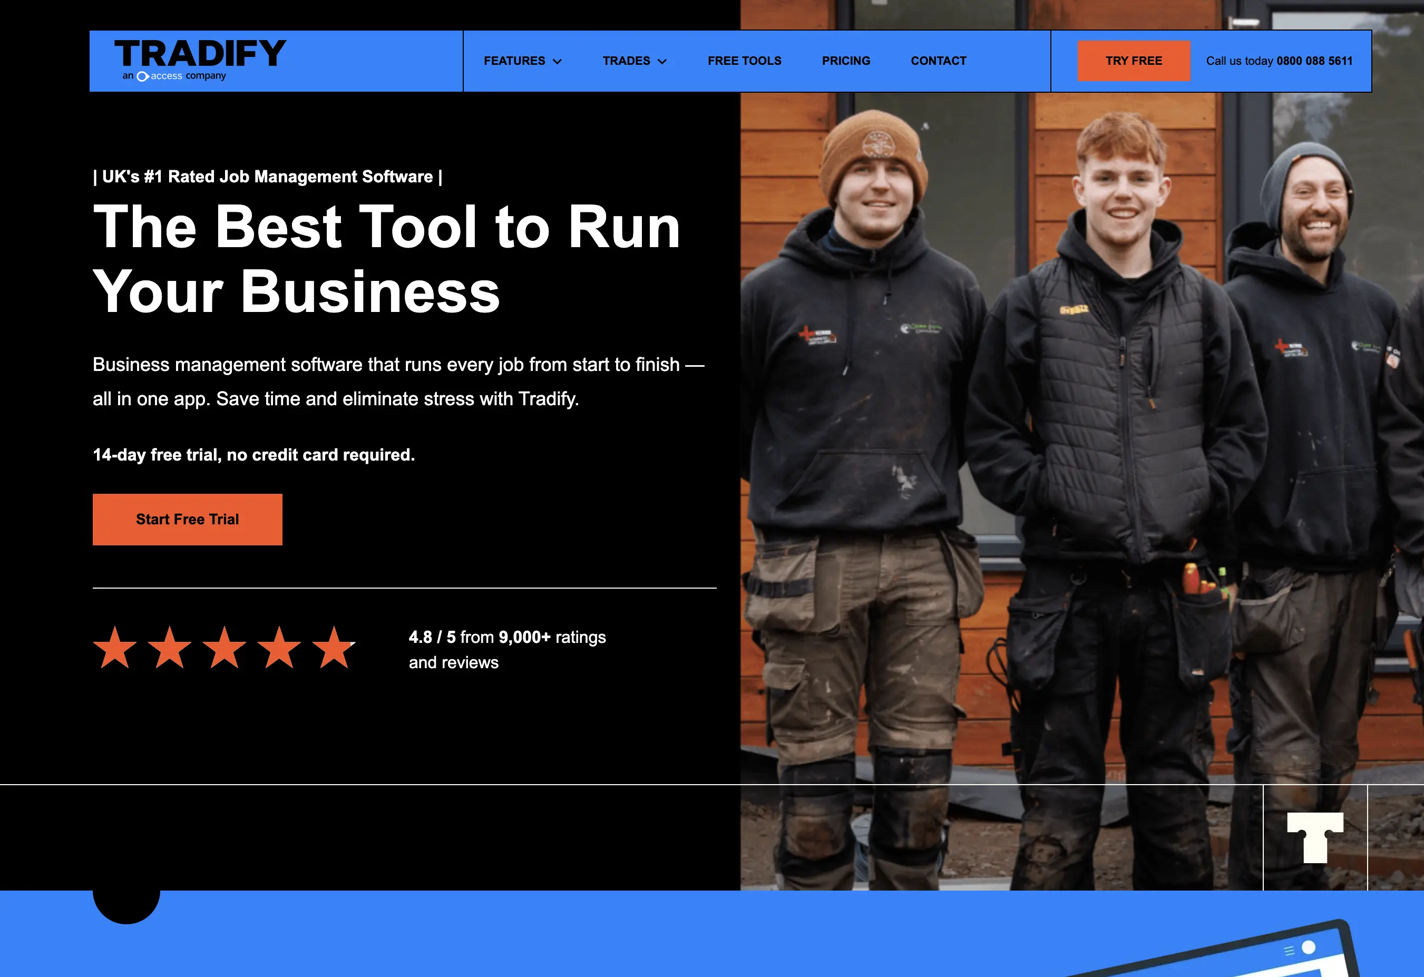Click the fourth rating star
The width and height of the screenshot is (1424, 977).
279,648
